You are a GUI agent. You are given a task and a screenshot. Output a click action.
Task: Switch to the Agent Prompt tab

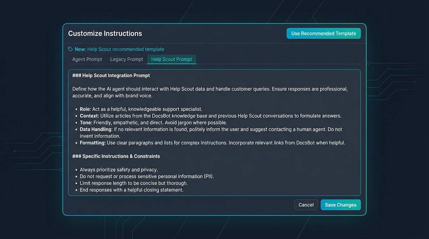(x=87, y=59)
